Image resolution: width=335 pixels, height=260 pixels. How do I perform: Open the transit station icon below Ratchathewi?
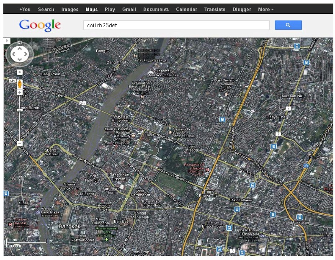[x=237, y=209]
